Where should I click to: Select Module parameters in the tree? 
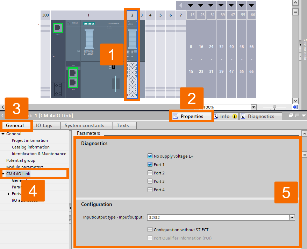(25, 167)
